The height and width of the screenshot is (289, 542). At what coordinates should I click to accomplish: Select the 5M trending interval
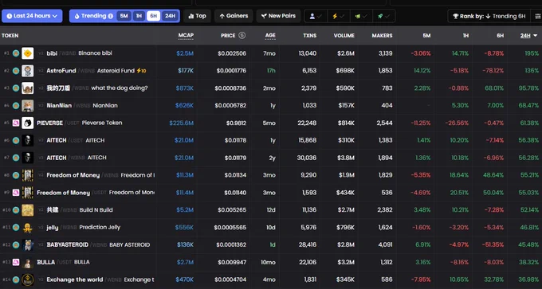[124, 16]
